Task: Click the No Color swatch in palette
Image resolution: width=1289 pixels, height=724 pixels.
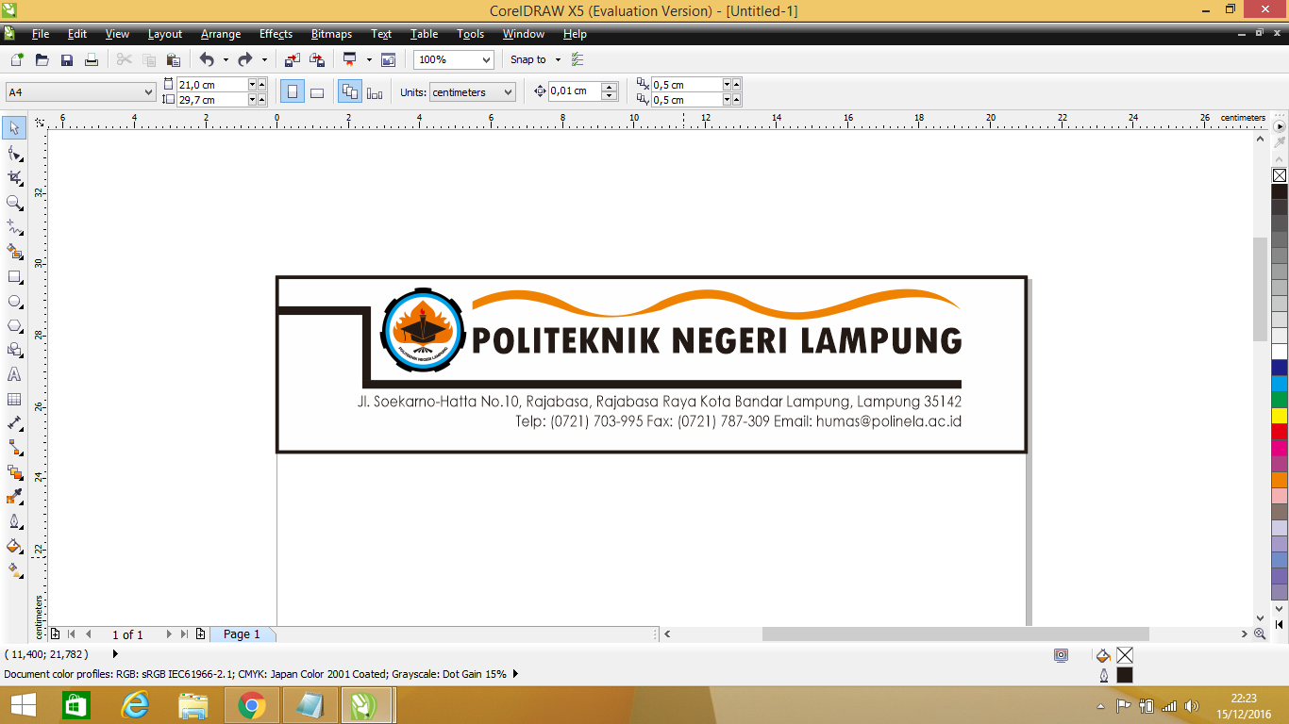Action: pyautogui.click(x=1280, y=175)
